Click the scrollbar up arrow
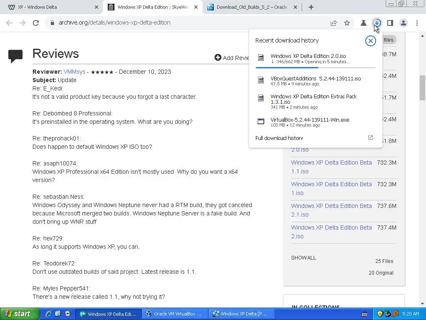The height and width of the screenshot is (320, 426). point(423,36)
